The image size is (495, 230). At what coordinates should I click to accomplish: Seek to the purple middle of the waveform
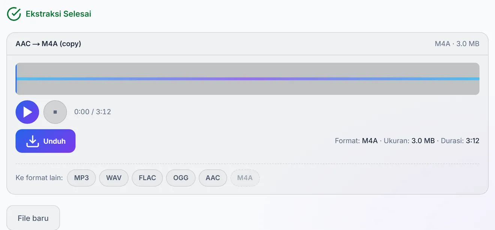click(247, 79)
